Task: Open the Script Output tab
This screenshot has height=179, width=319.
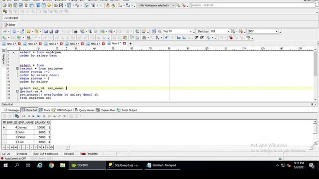Action: click(127, 110)
